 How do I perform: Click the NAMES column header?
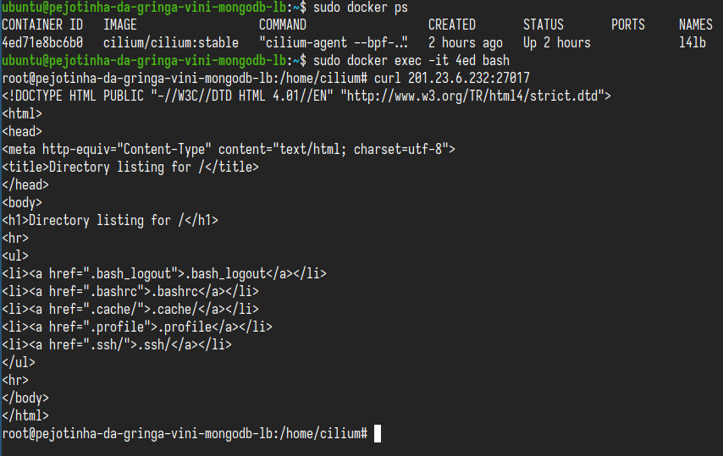click(x=696, y=25)
